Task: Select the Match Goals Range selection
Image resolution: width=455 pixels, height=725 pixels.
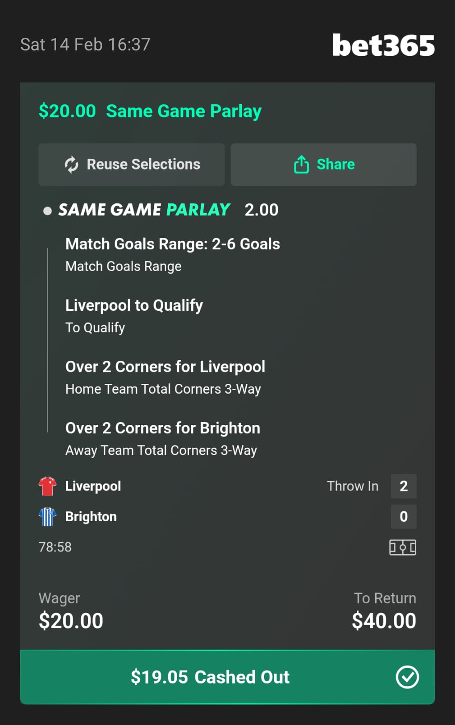Action: click(173, 244)
